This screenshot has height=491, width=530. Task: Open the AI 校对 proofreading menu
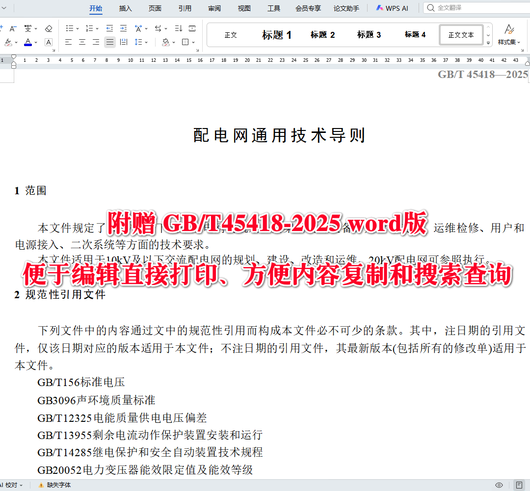11,485
